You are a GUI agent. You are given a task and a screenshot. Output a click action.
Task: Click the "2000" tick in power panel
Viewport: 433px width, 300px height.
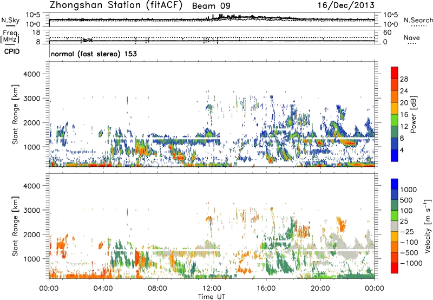click(32, 122)
